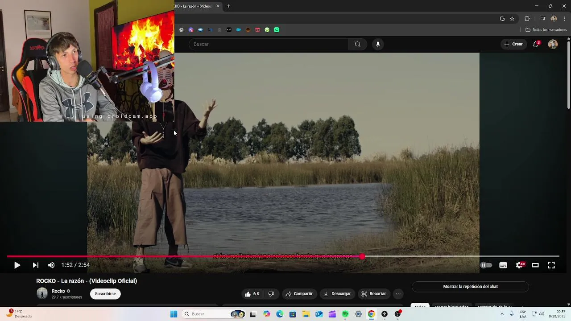This screenshot has width=571, height=321.
Task: Click the red playhead scrubber dot
Action: [362, 256]
